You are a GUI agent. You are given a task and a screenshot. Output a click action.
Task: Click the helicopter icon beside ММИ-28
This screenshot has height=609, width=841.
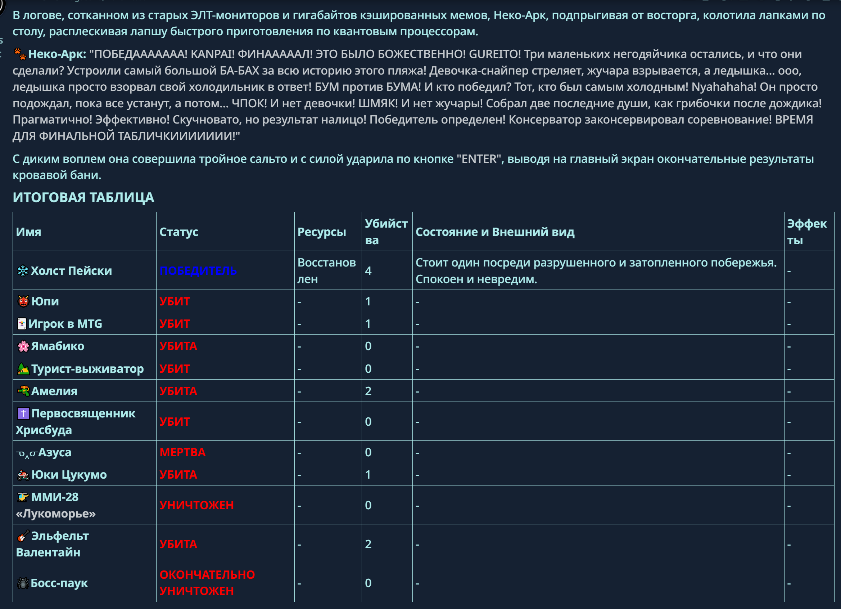[x=23, y=497]
